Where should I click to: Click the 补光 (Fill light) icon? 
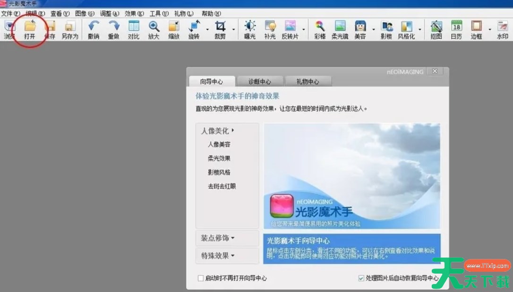[x=270, y=29]
